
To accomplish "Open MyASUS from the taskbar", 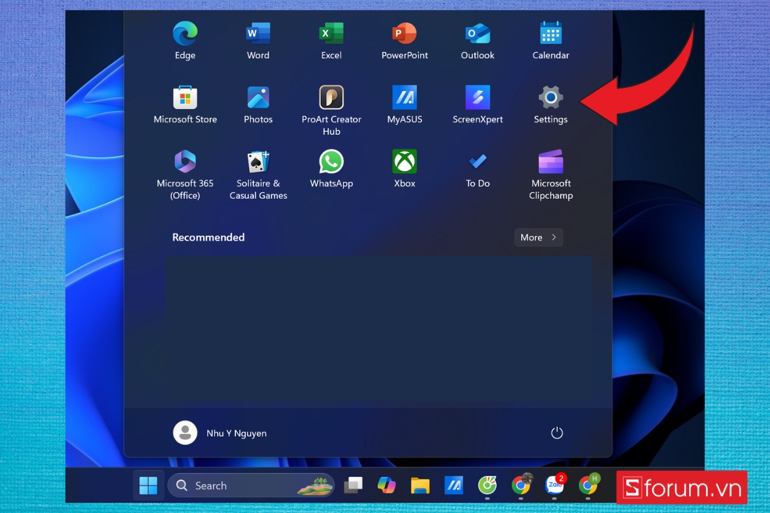I will (454, 485).
